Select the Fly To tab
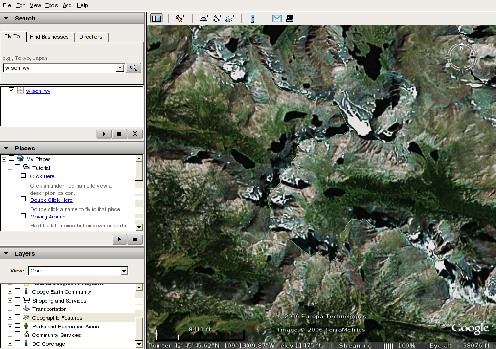This screenshot has height=349, width=496. tap(12, 36)
